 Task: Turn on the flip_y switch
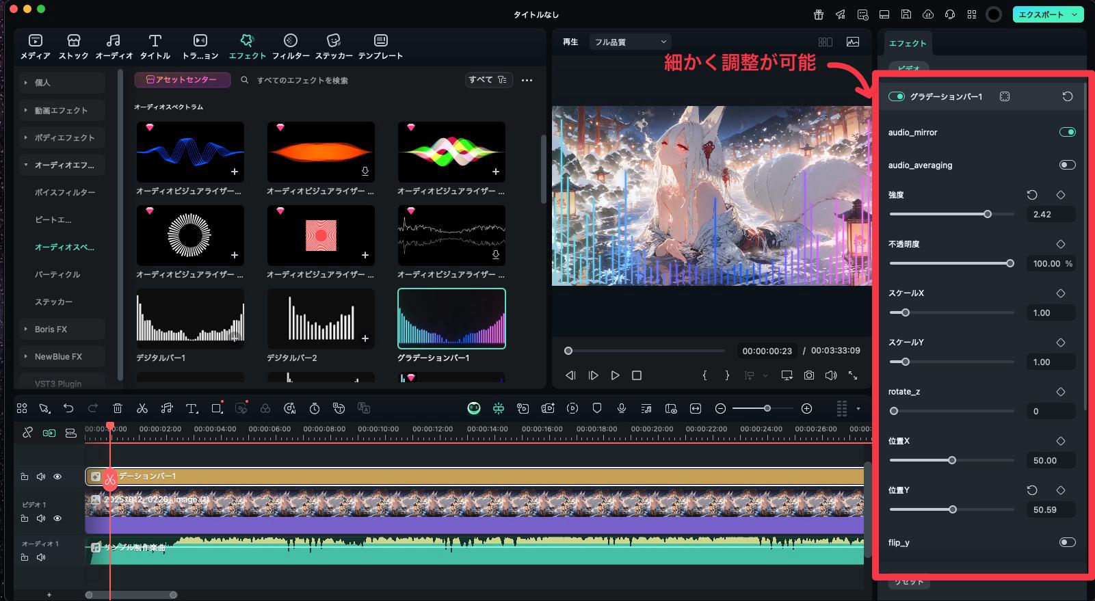(1067, 542)
